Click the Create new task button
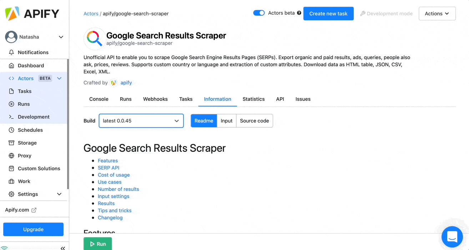Screen dimensions: 469x250 click(x=328, y=14)
